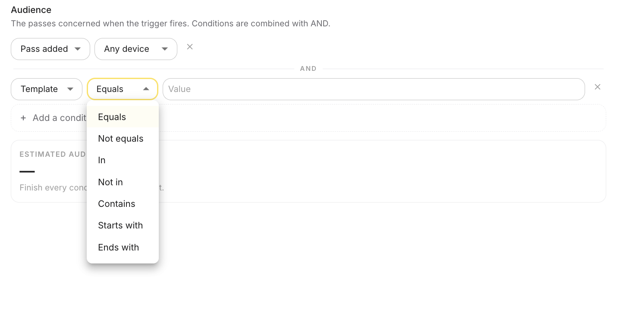Pick Ends with from the list

click(123, 247)
